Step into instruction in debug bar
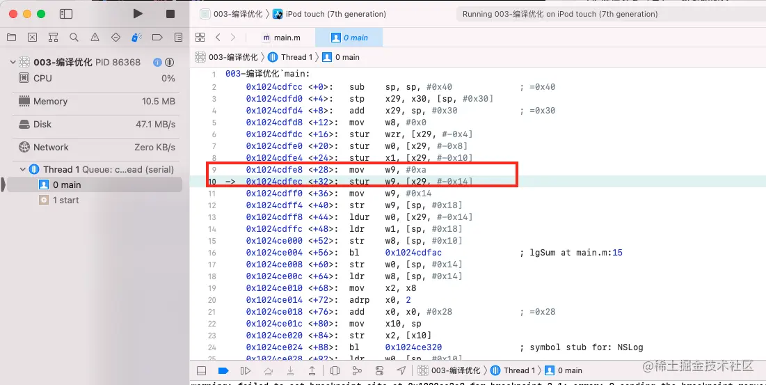This screenshot has width=766, height=385. 290,370
